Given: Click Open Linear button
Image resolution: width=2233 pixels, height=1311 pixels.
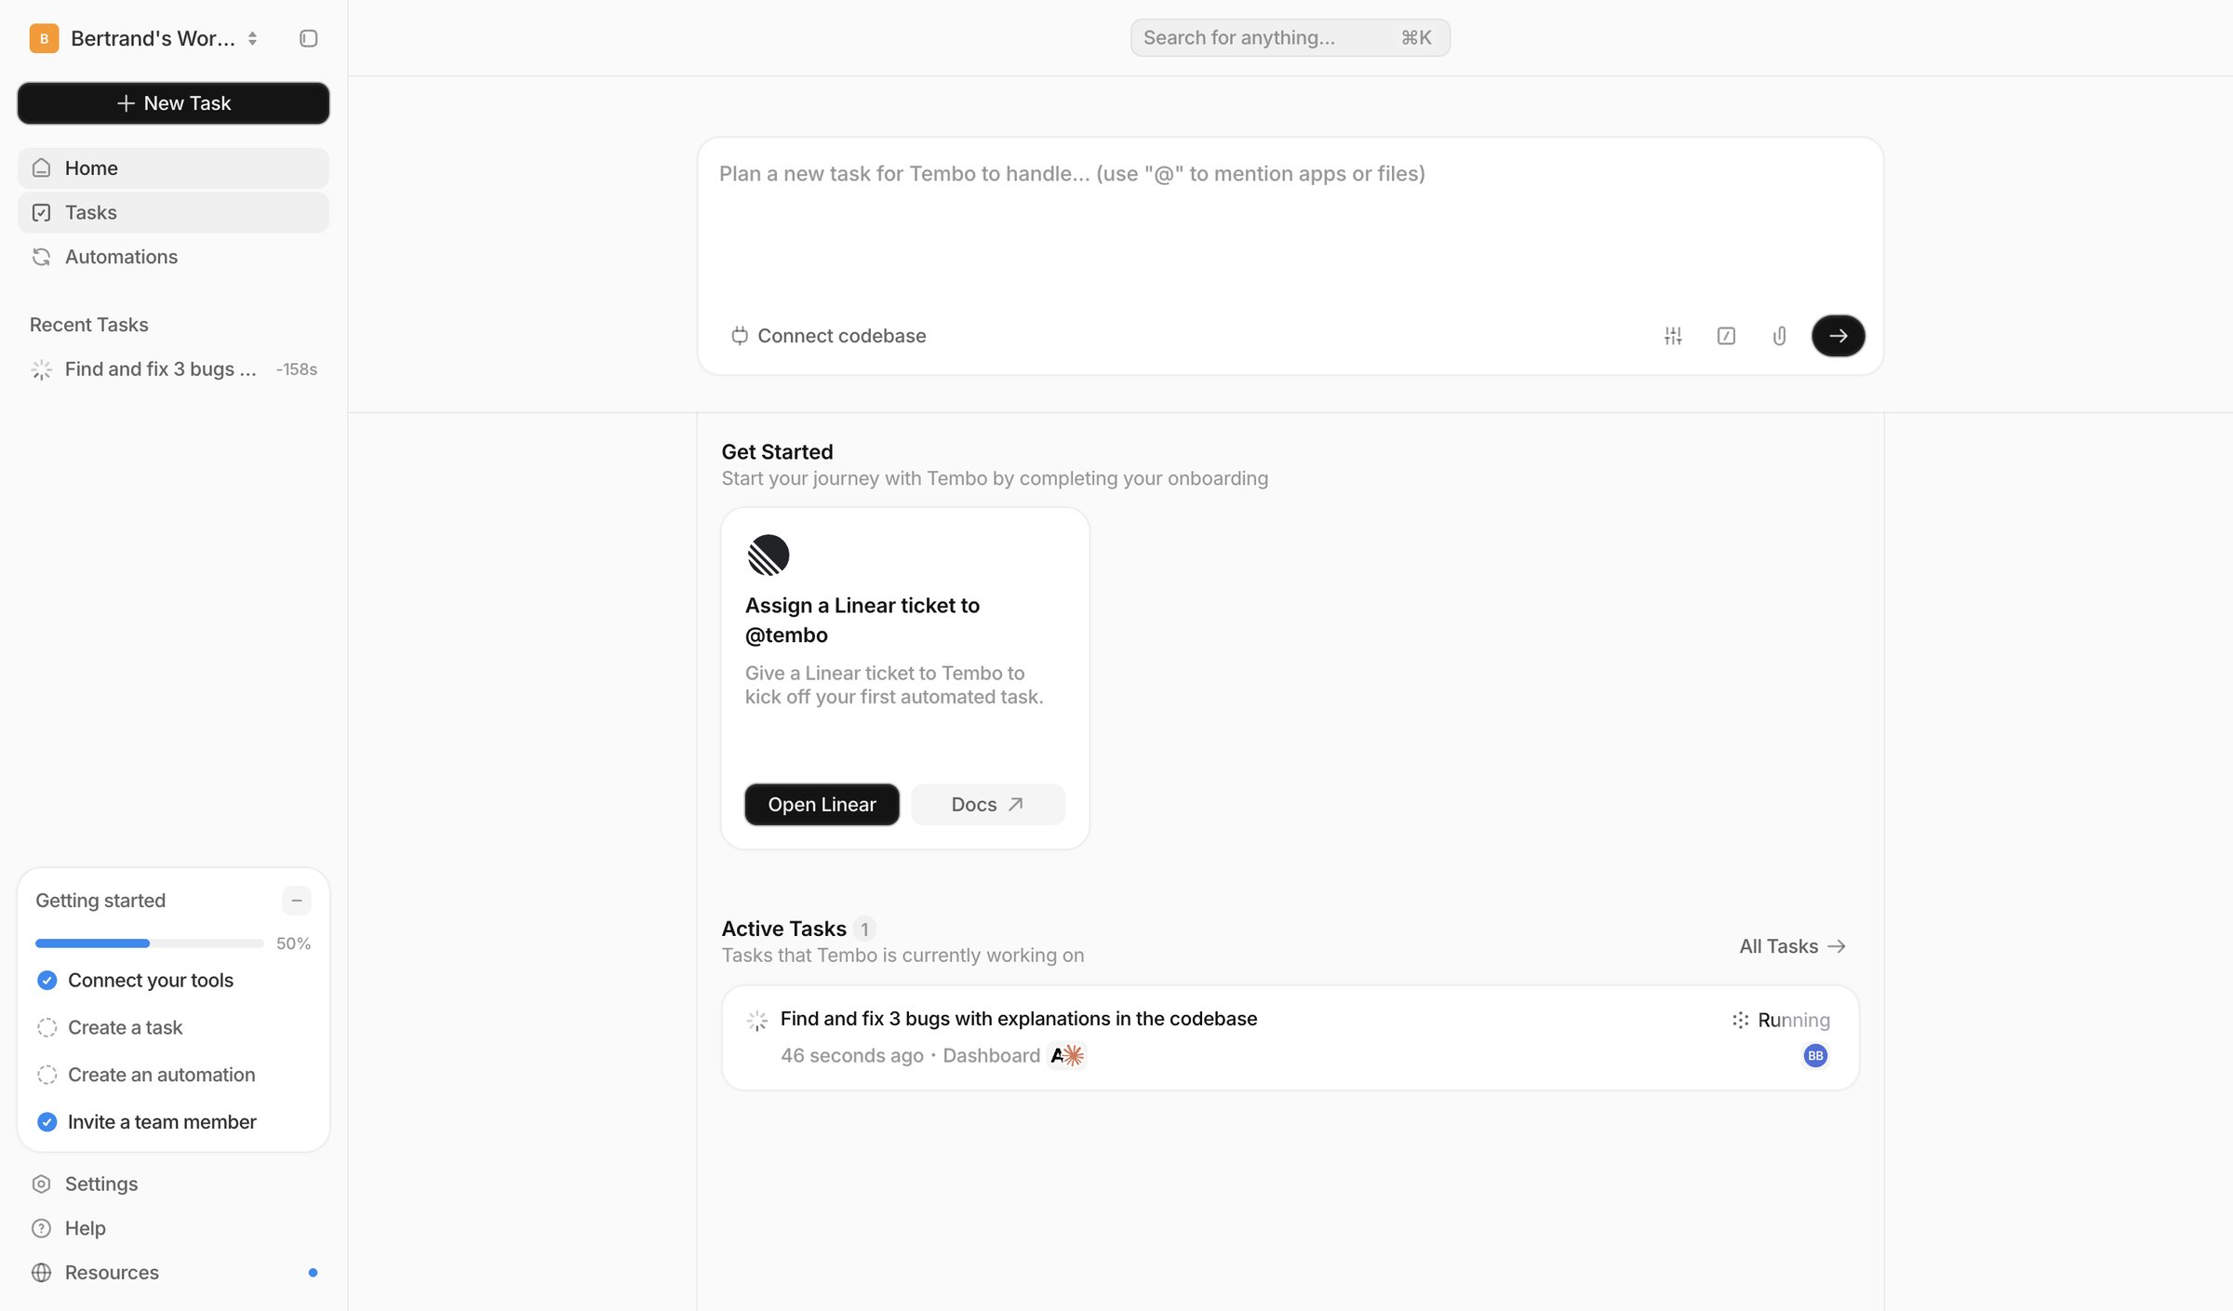Looking at the screenshot, I should (x=822, y=805).
